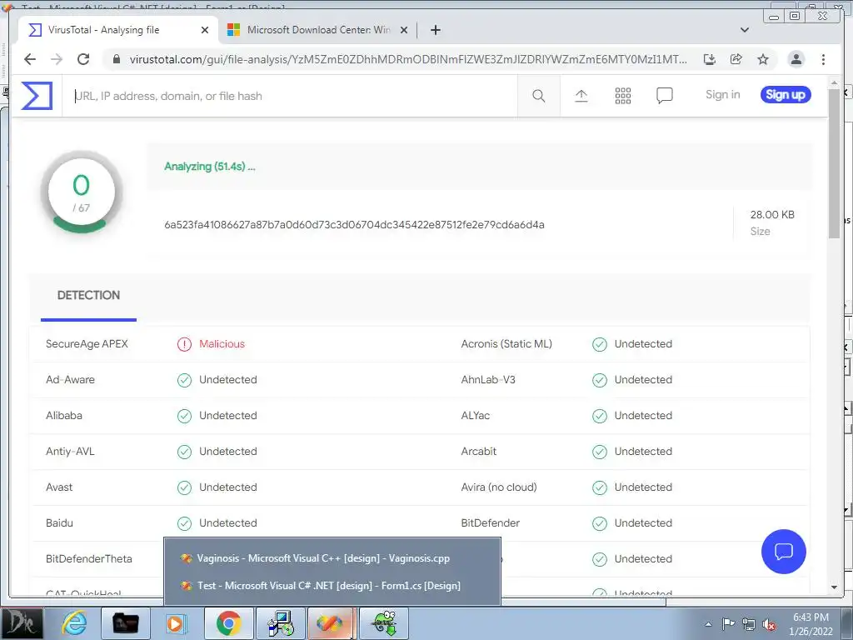
Task: Click the Sign in link
Action: (722, 95)
